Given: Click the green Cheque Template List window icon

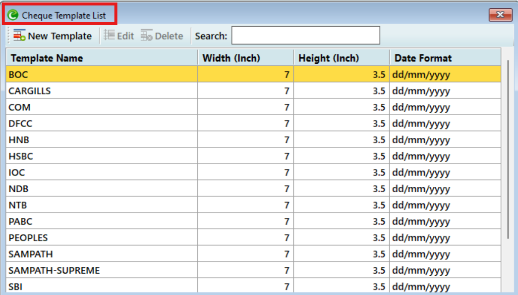Looking at the screenshot, I should tap(12, 15).
